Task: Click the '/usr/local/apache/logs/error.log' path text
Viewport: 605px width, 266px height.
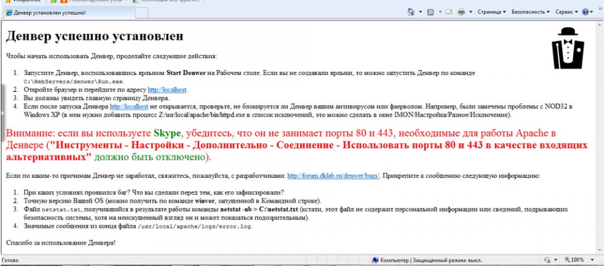Action: tap(195, 227)
